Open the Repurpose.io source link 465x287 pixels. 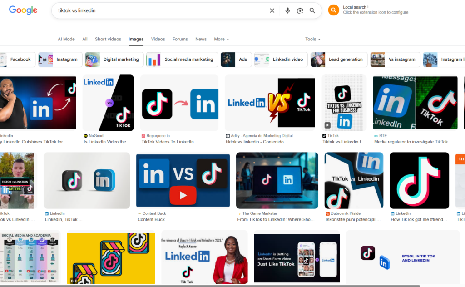pyautogui.click(x=159, y=136)
